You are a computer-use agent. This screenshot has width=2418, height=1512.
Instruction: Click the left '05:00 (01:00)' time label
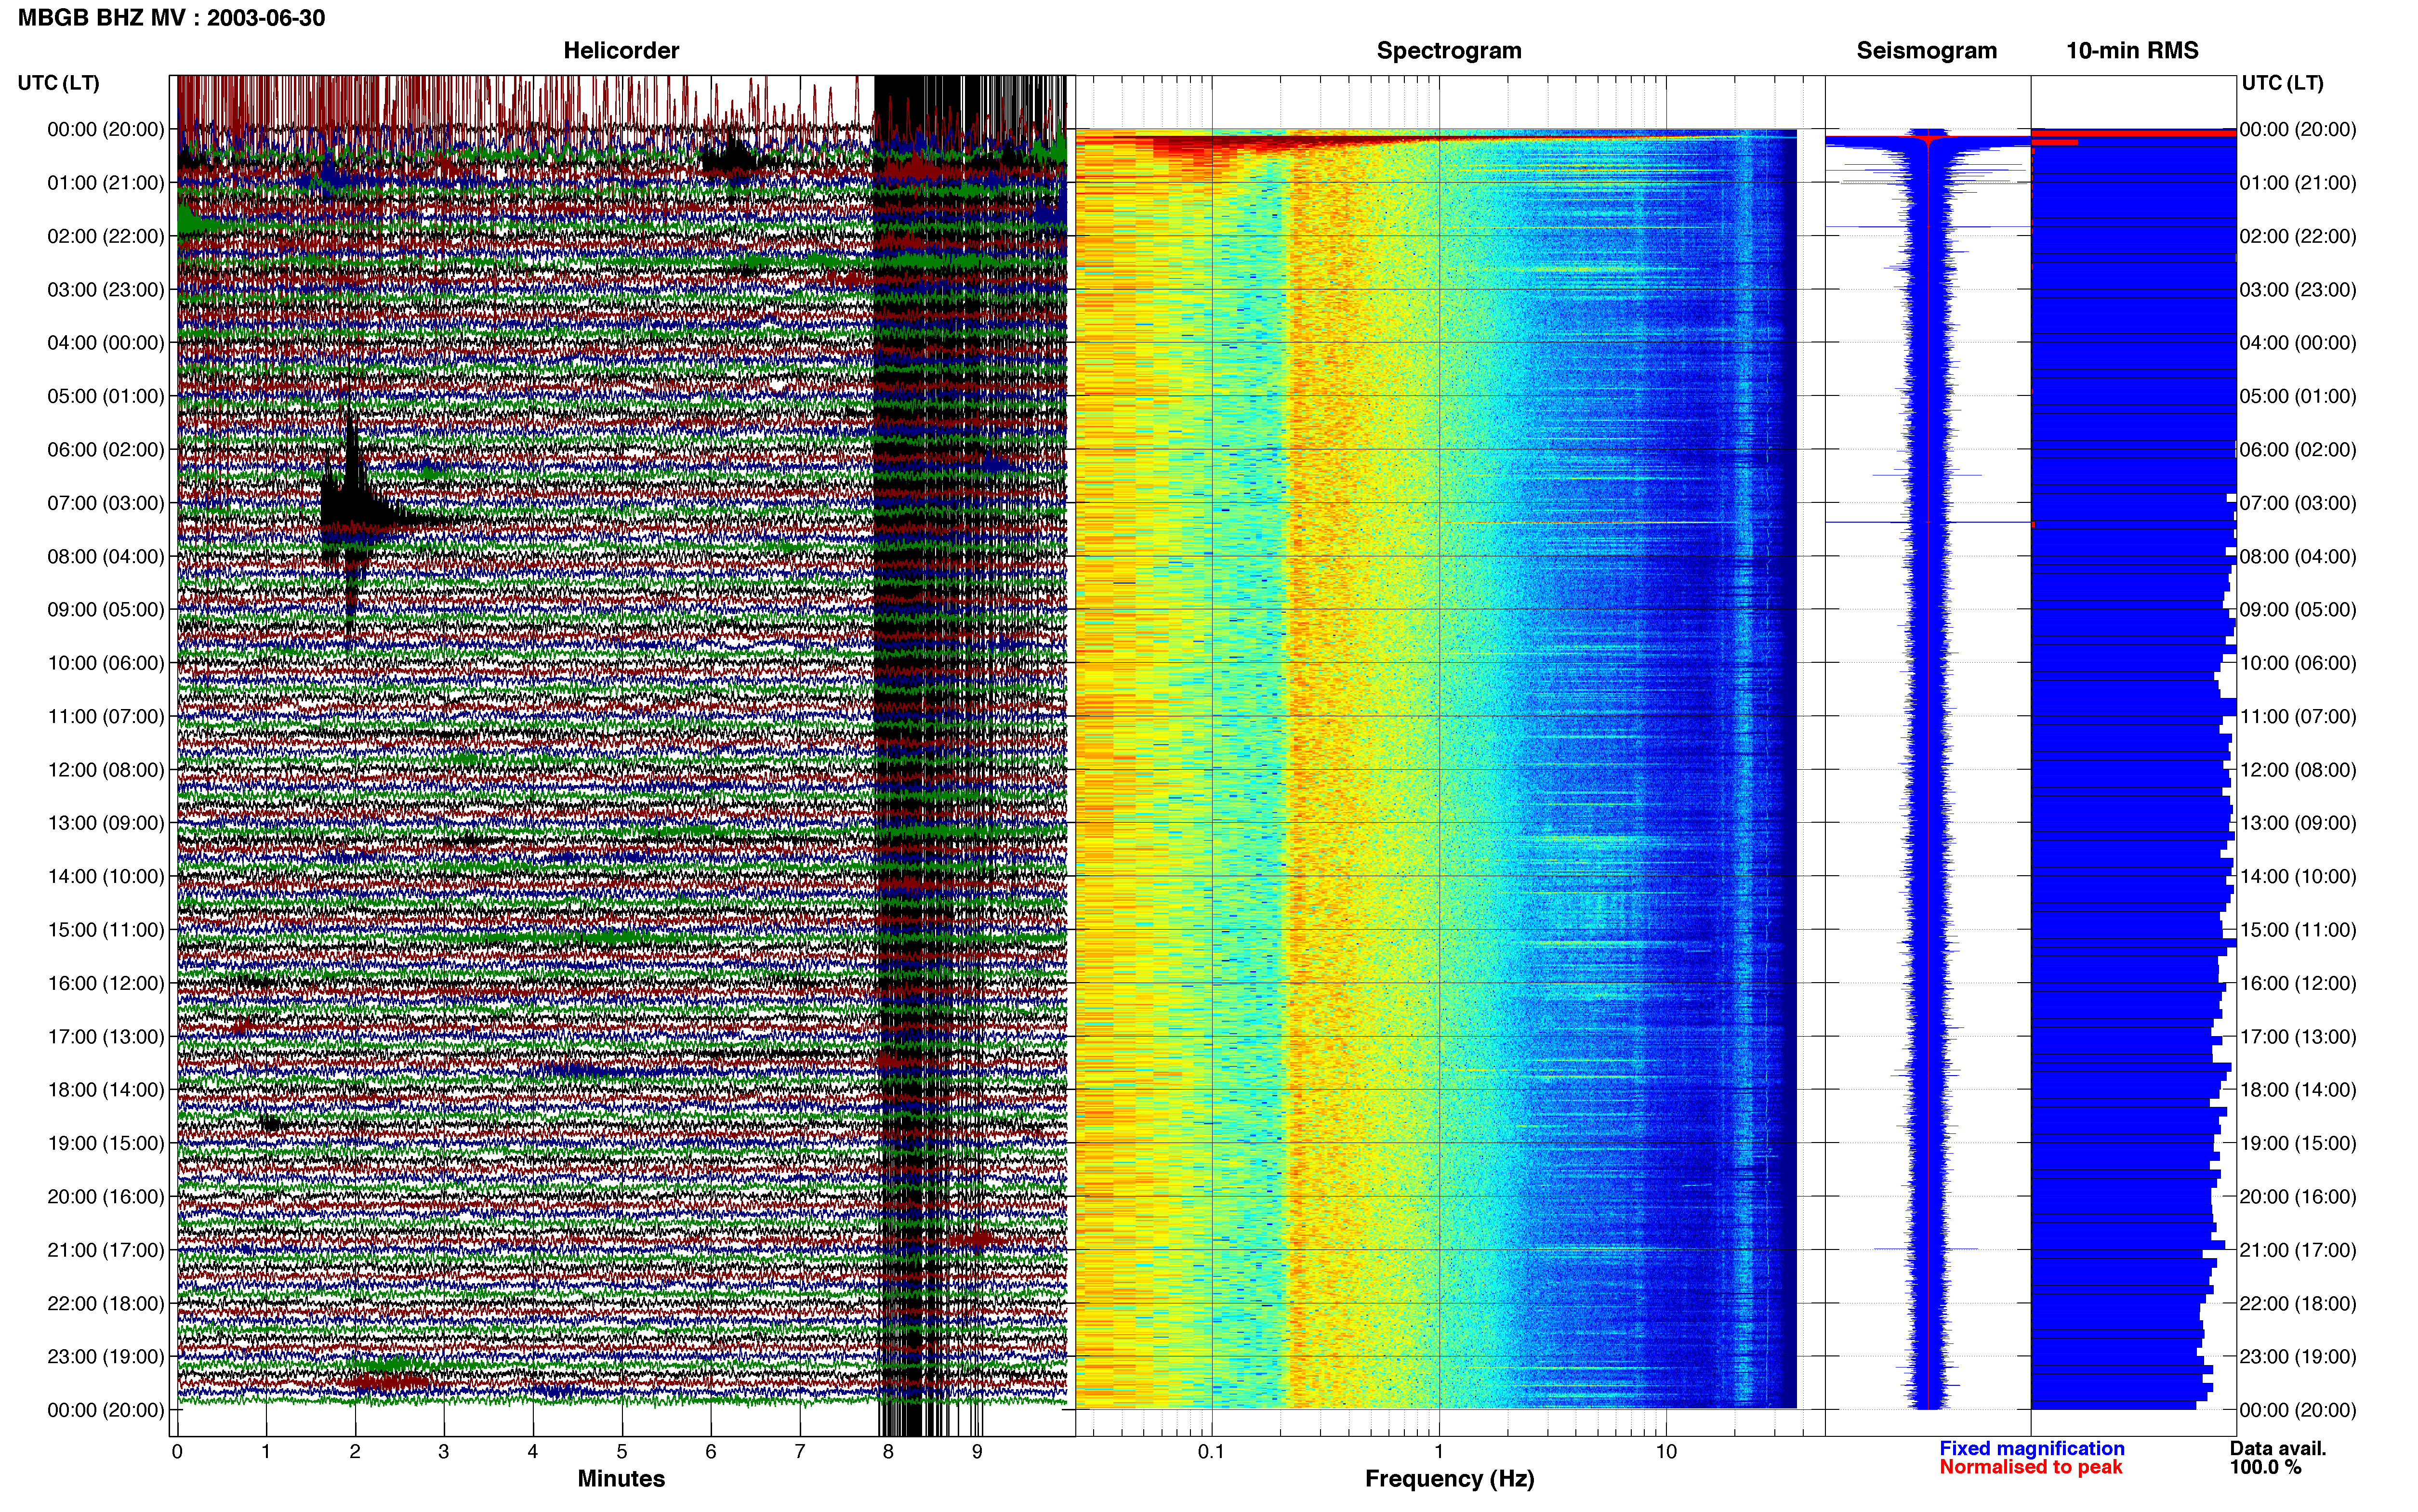pyautogui.click(x=106, y=396)
